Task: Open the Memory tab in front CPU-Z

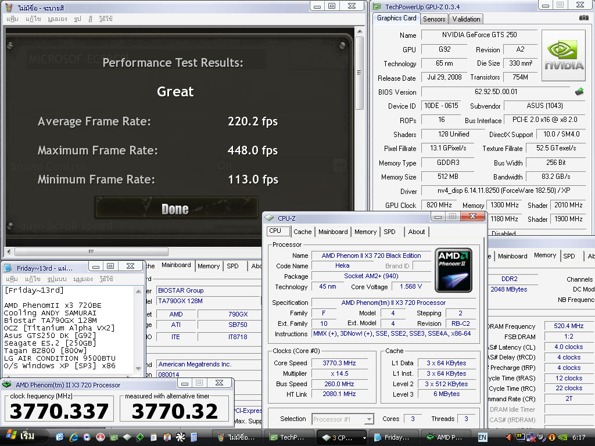Action: click(365, 232)
